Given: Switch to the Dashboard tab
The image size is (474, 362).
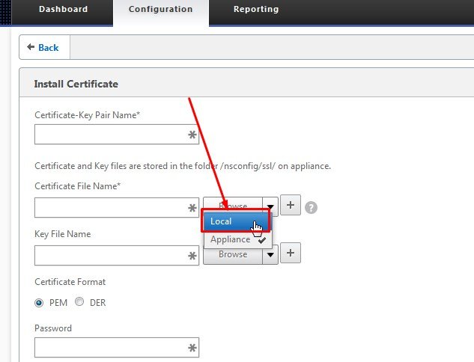Looking at the screenshot, I should [63, 10].
